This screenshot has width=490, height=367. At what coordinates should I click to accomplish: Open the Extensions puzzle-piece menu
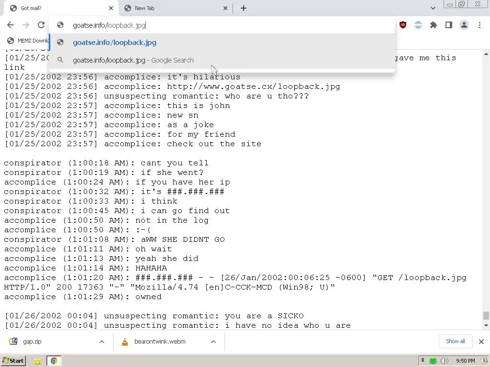[x=434, y=25]
